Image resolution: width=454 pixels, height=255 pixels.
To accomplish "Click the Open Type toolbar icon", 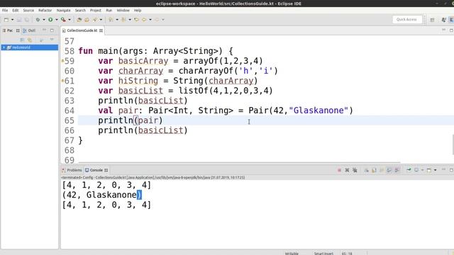I will [x=95, y=20].
